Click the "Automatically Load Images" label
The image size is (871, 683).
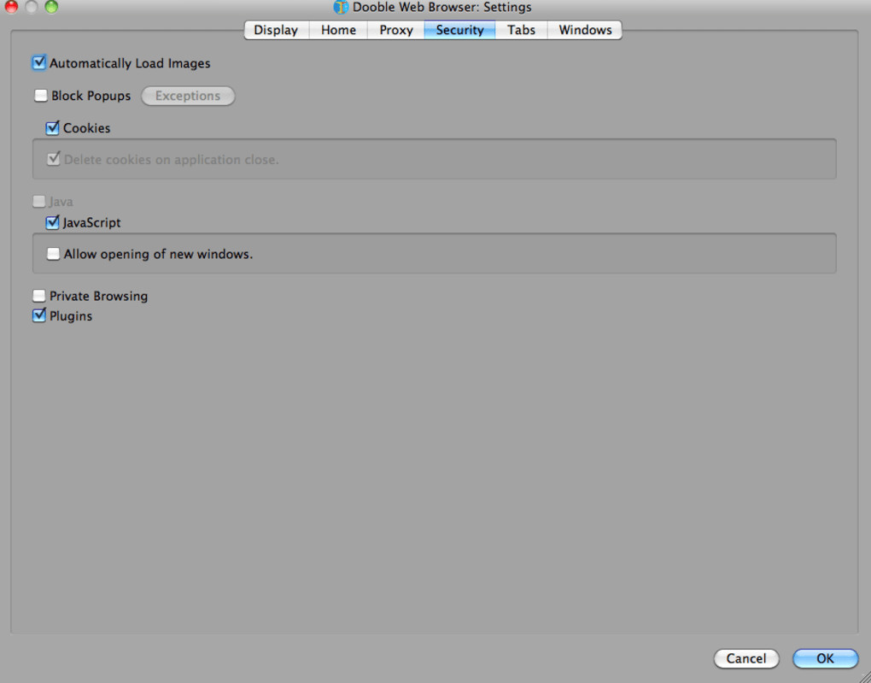(x=130, y=63)
